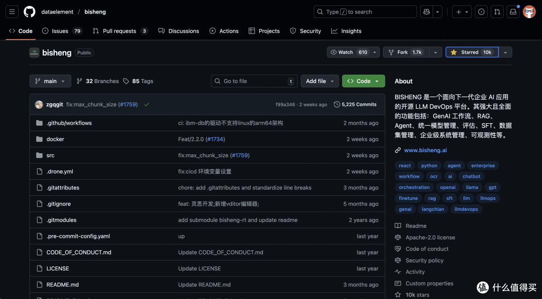Switch to the Discussions tab
This screenshot has height=299, width=542.
pyautogui.click(x=178, y=31)
